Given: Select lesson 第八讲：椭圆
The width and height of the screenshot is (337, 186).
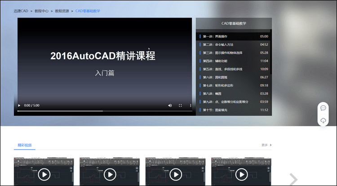Looking at the screenshot, I should [x=234, y=93].
